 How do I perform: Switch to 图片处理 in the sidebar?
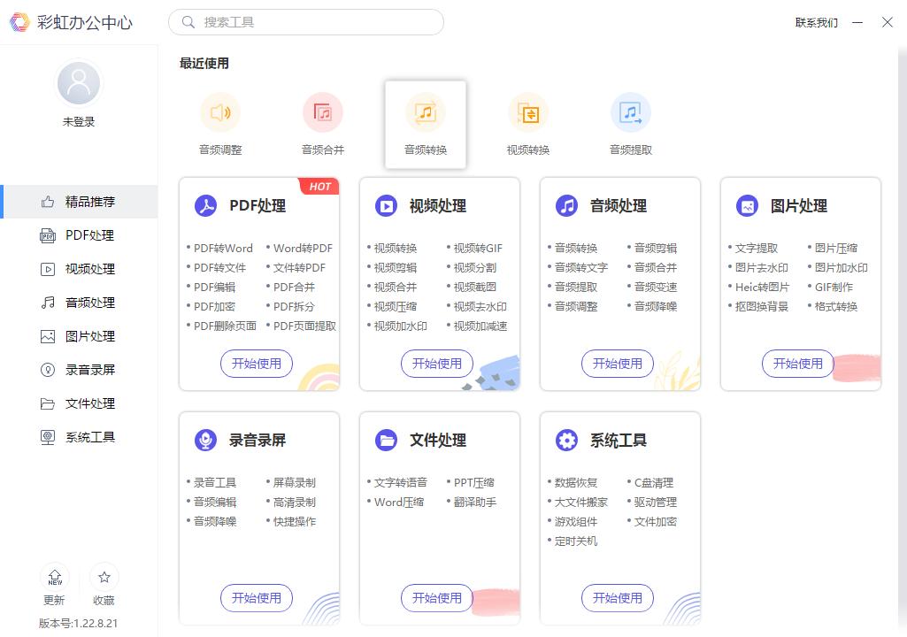click(78, 335)
